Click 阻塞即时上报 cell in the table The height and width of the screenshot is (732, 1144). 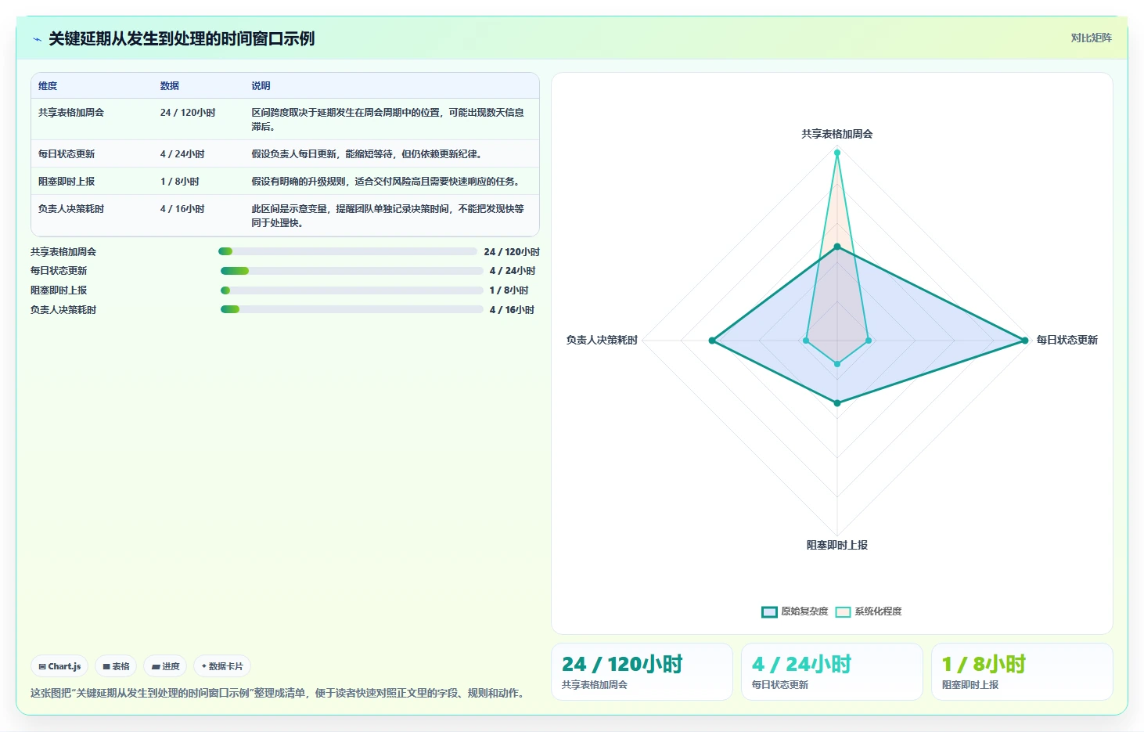tap(67, 182)
